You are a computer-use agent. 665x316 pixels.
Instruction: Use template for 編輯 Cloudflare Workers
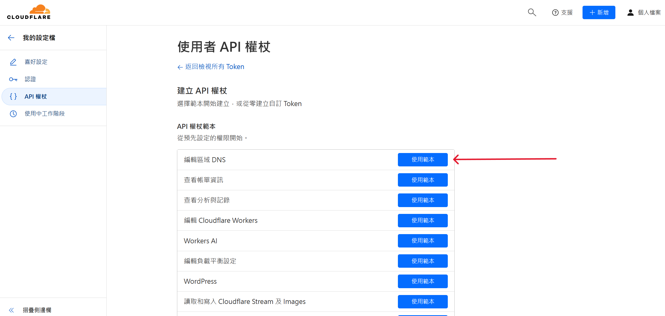[423, 220]
